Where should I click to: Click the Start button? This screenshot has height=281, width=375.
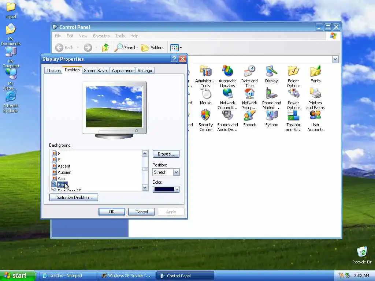click(x=17, y=276)
